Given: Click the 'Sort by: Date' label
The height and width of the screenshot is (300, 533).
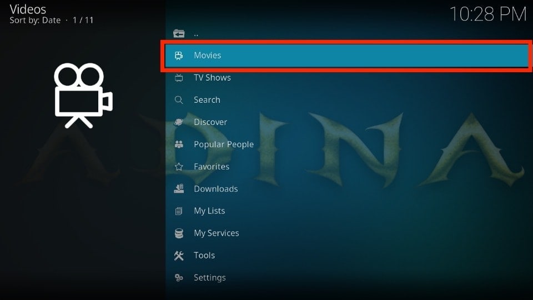Looking at the screenshot, I should (35, 21).
